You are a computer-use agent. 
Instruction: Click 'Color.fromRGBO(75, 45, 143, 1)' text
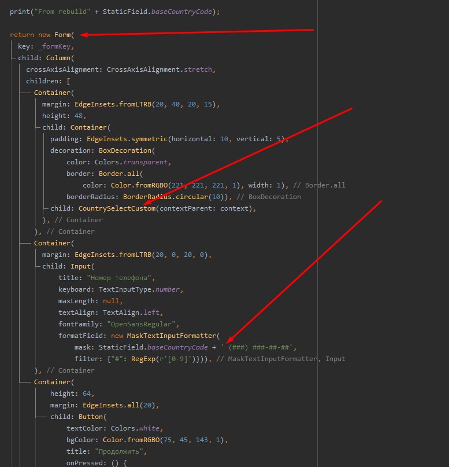click(x=163, y=440)
